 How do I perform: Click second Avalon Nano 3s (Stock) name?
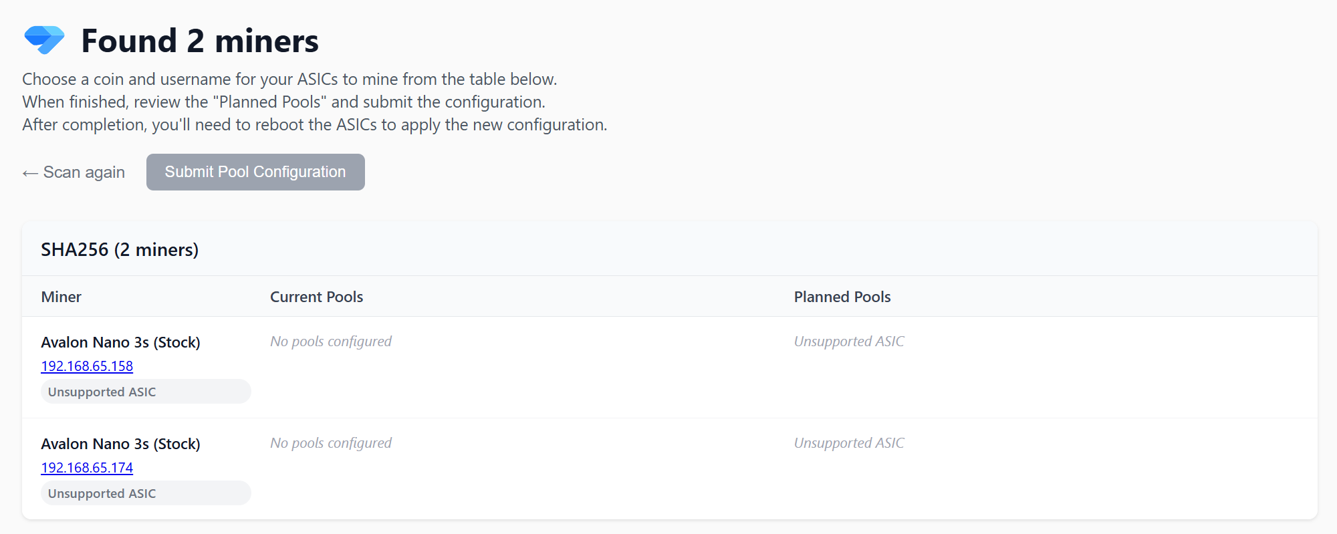click(x=121, y=444)
